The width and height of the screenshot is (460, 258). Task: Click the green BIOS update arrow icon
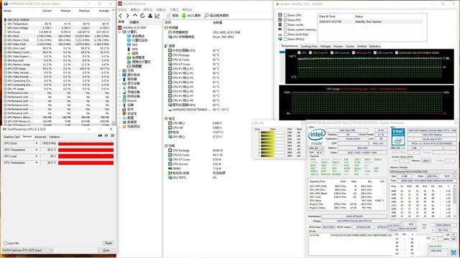(x=184, y=16)
